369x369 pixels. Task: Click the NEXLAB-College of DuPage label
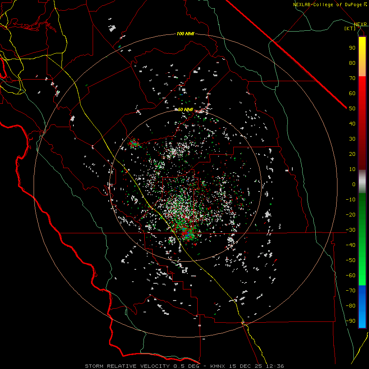[328, 5]
